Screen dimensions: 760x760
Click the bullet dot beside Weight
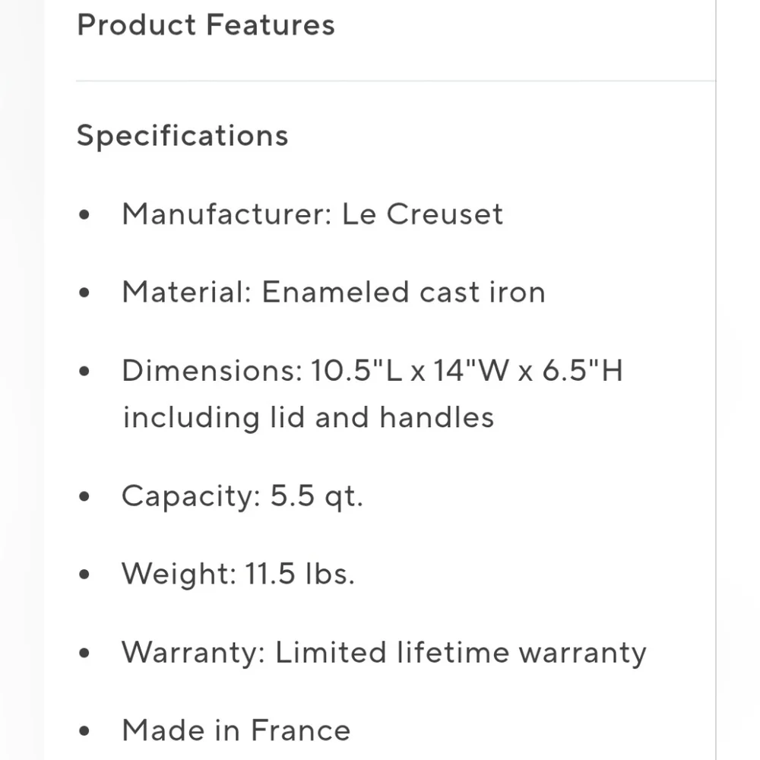(84, 575)
